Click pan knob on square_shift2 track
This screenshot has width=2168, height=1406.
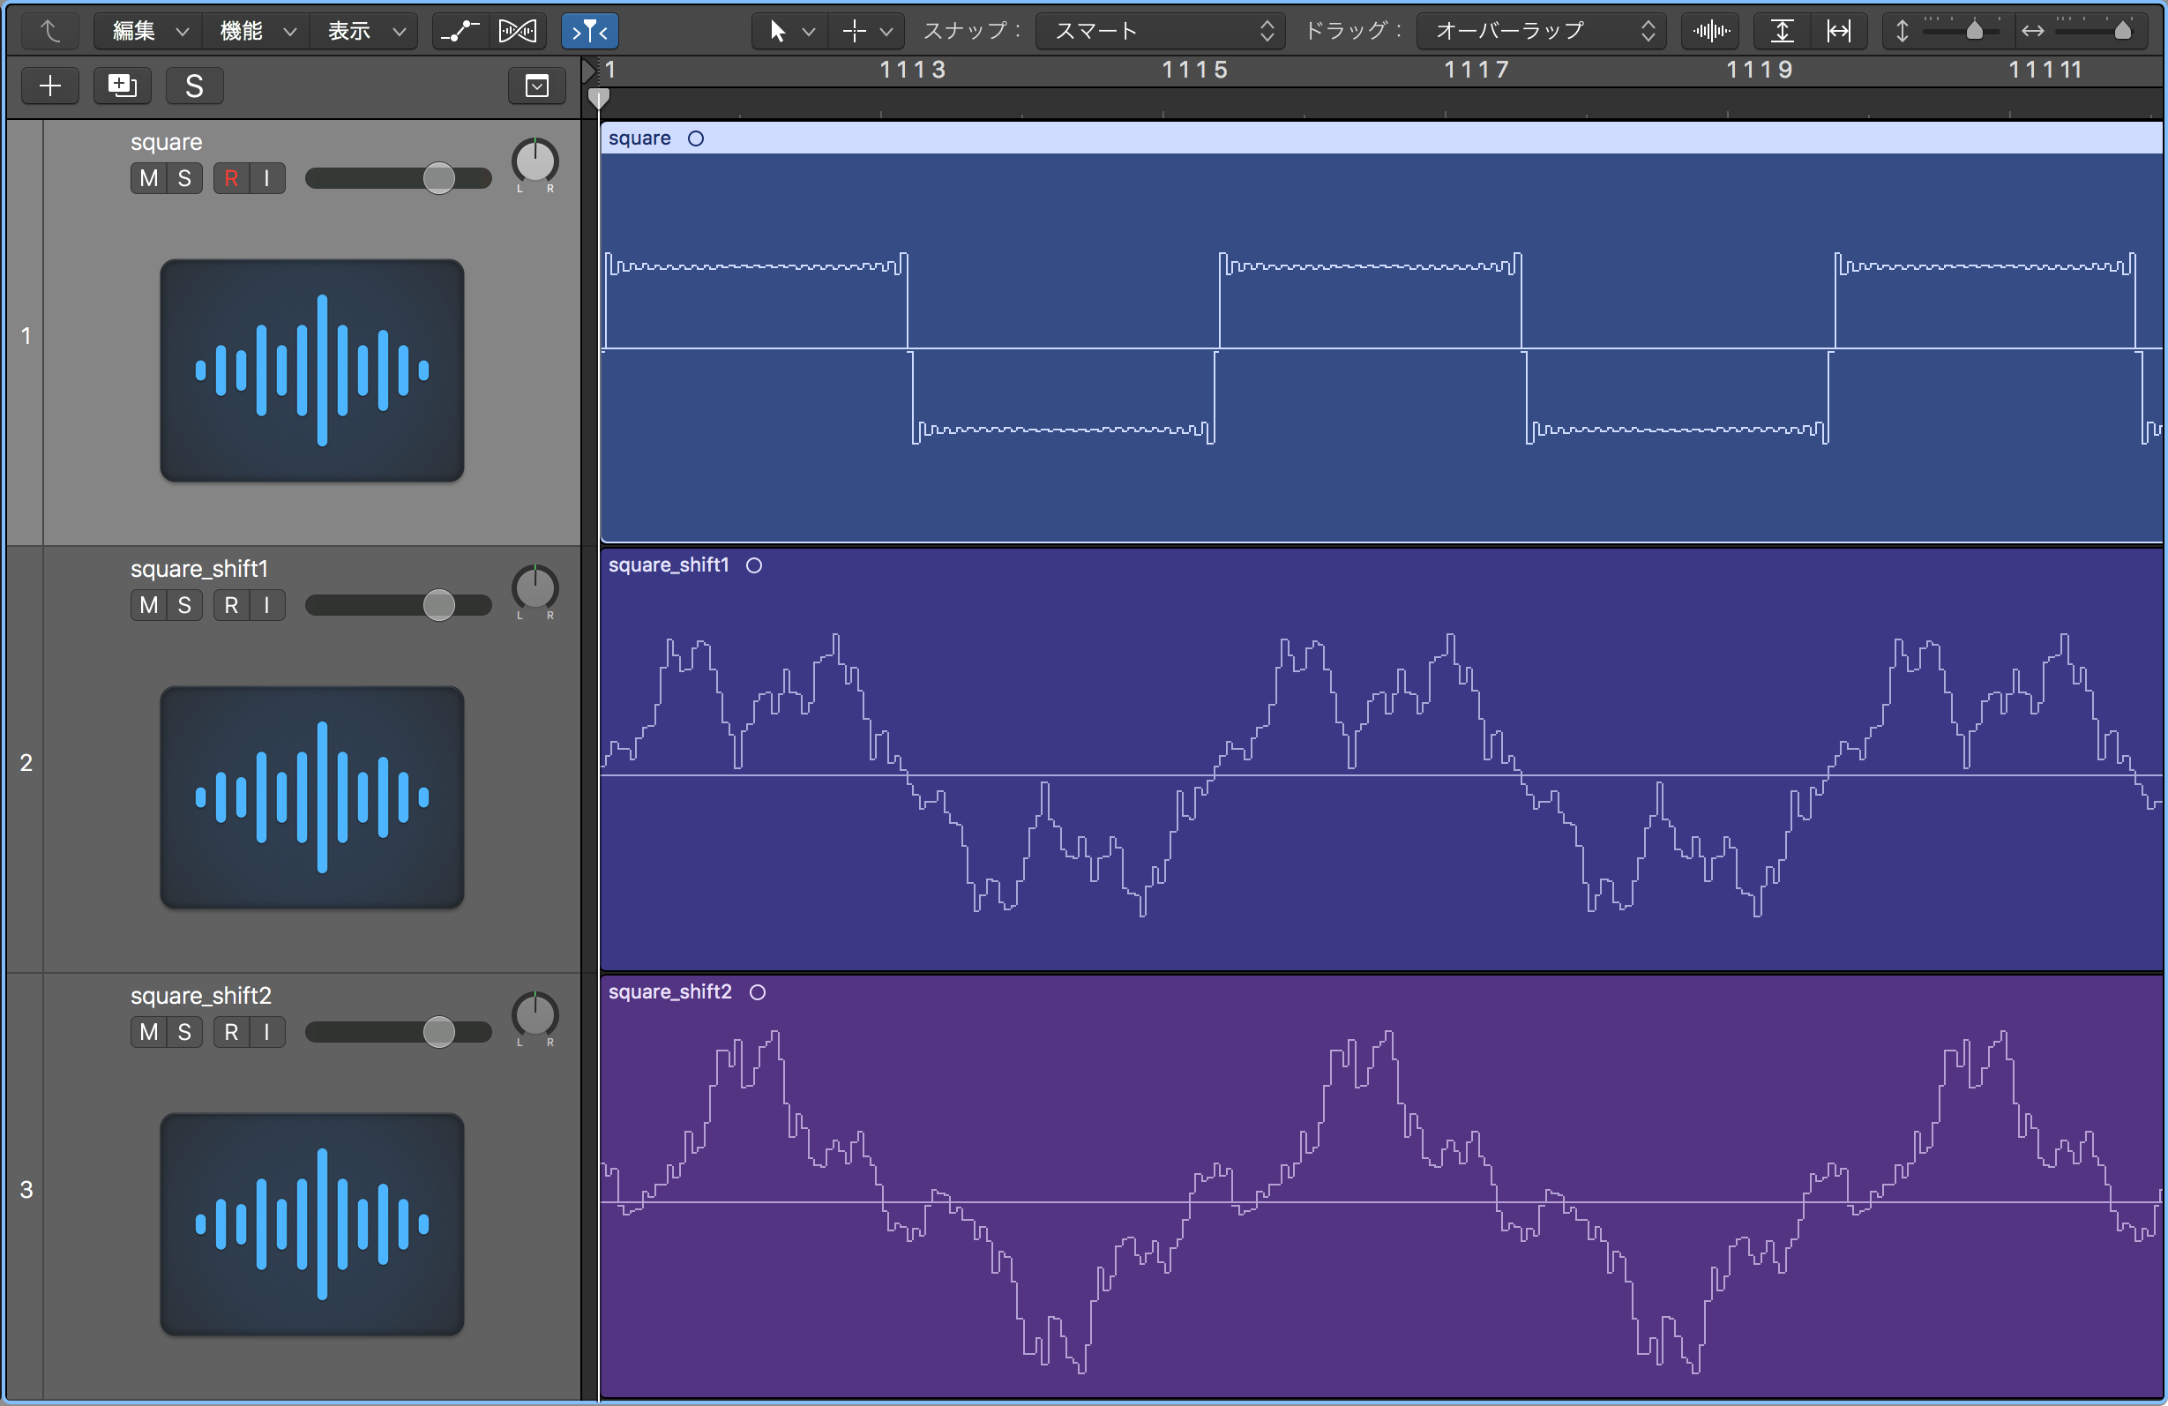pyautogui.click(x=535, y=1014)
